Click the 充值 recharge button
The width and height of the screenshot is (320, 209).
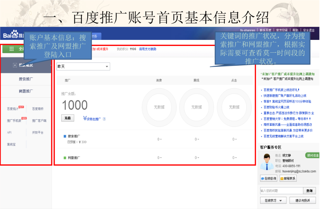68,118
